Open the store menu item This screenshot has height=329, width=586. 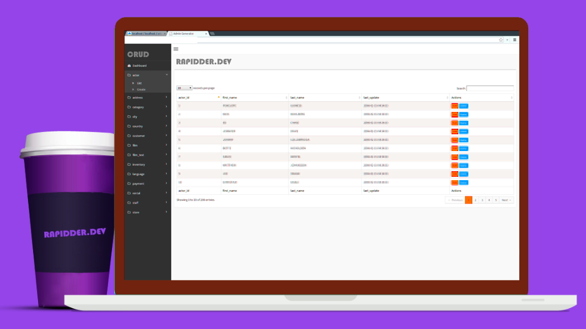[148, 212]
